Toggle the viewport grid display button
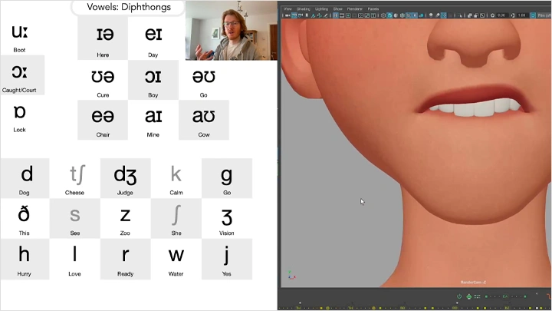Image resolution: width=552 pixels, height=311 pixels. 336,15
